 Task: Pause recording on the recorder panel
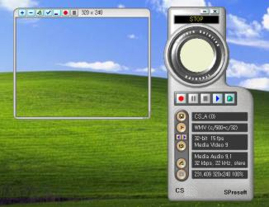coord(193,99)
